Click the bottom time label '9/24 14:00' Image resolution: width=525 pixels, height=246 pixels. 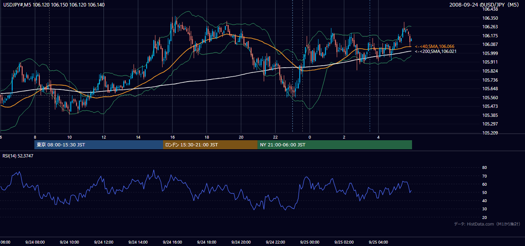click(x=138, y=242)
